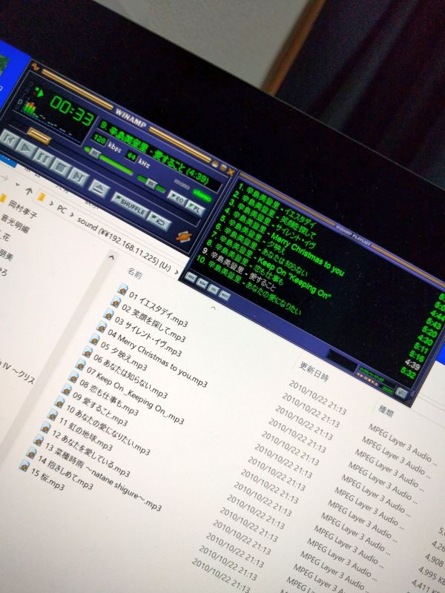This screenshot has height=593, width=445.
Task: Select file 07 Keep On _Keeping On_.mp3
Action: click(135, 395)
